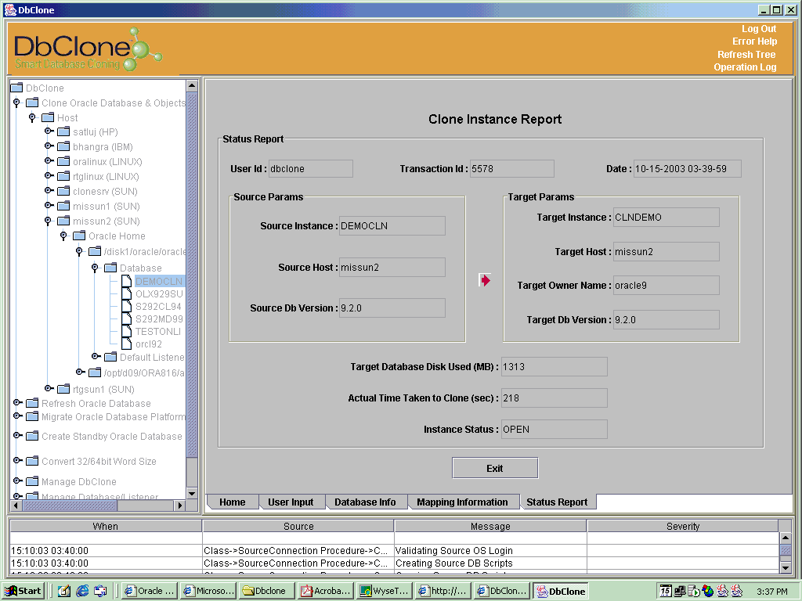Expand the Migrate Oracle Database Platform node
This screenshot has width=802, height=601.
pos(17,416)
